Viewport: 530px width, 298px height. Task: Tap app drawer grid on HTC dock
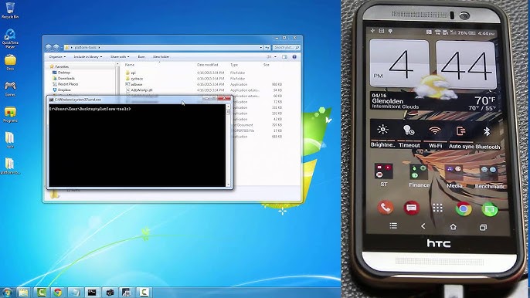pos(438,208)
